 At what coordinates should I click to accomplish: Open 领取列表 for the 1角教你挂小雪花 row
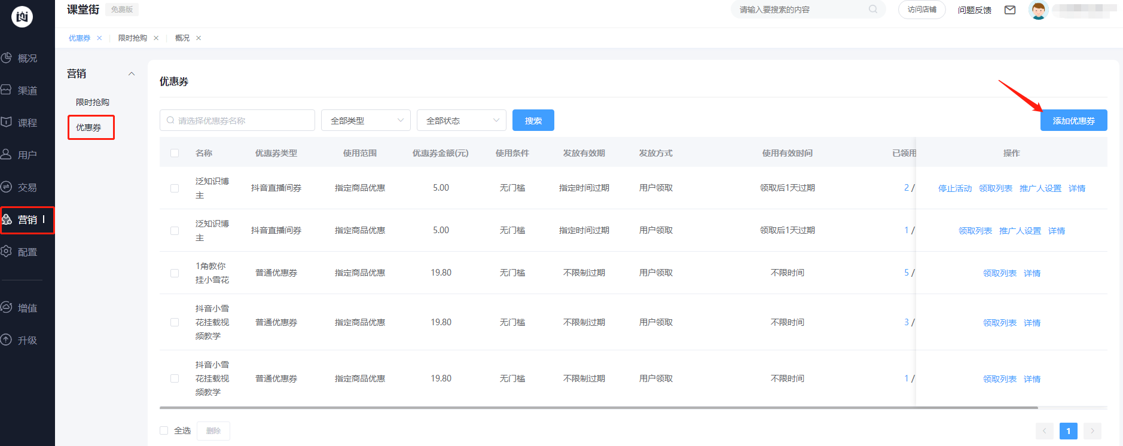pos(1000,273)
